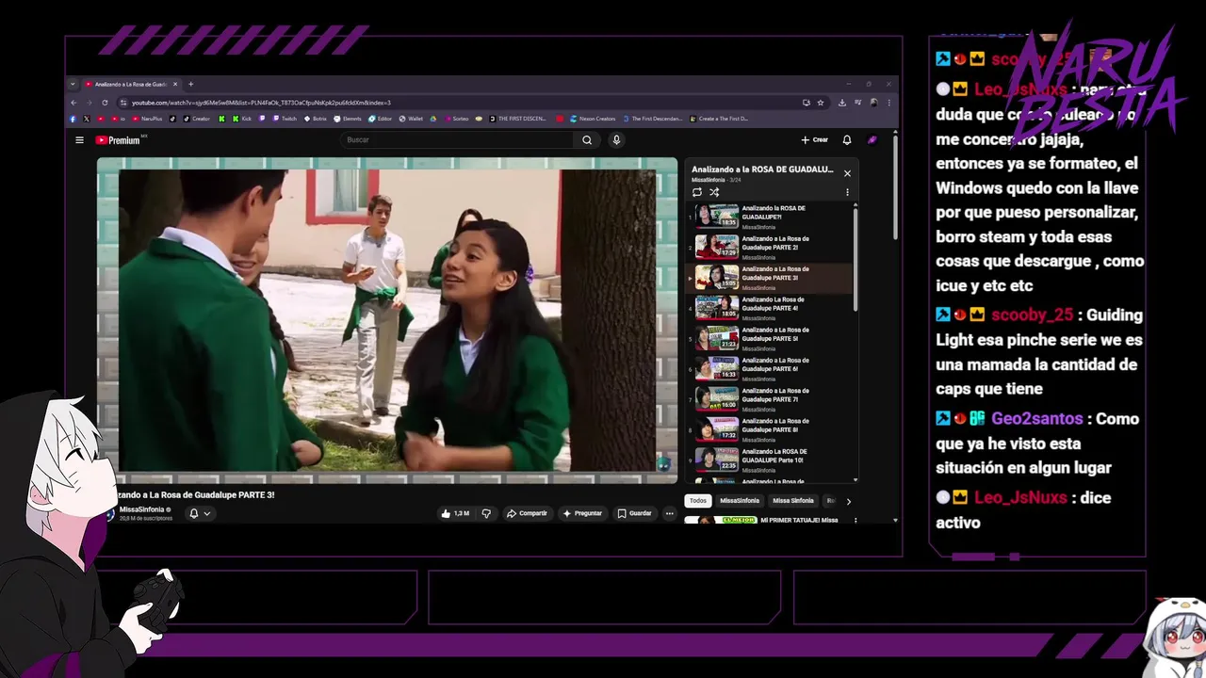Viewport: 1206px width, 678px height.
Task: Open the NaruPlus bookmark
Action: [x=147, y=119]
